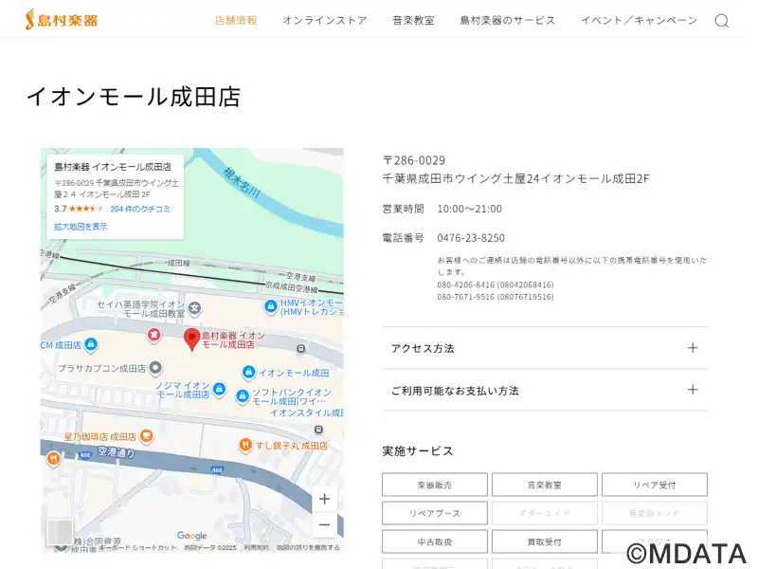758x569 pixels.
Task: Select the CM 成田店 shopping marker icon
Action: coord(91,344)
